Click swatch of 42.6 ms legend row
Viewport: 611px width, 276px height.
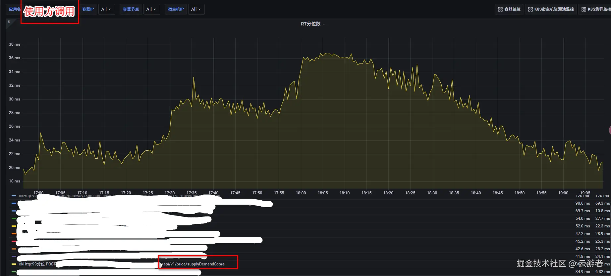pos(14,249)
